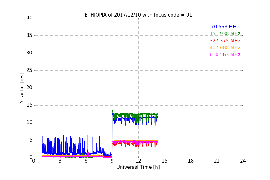Screen dimensions: 270x180
Task: Click the x-axis tick label 12
Action: coord(138,161)
